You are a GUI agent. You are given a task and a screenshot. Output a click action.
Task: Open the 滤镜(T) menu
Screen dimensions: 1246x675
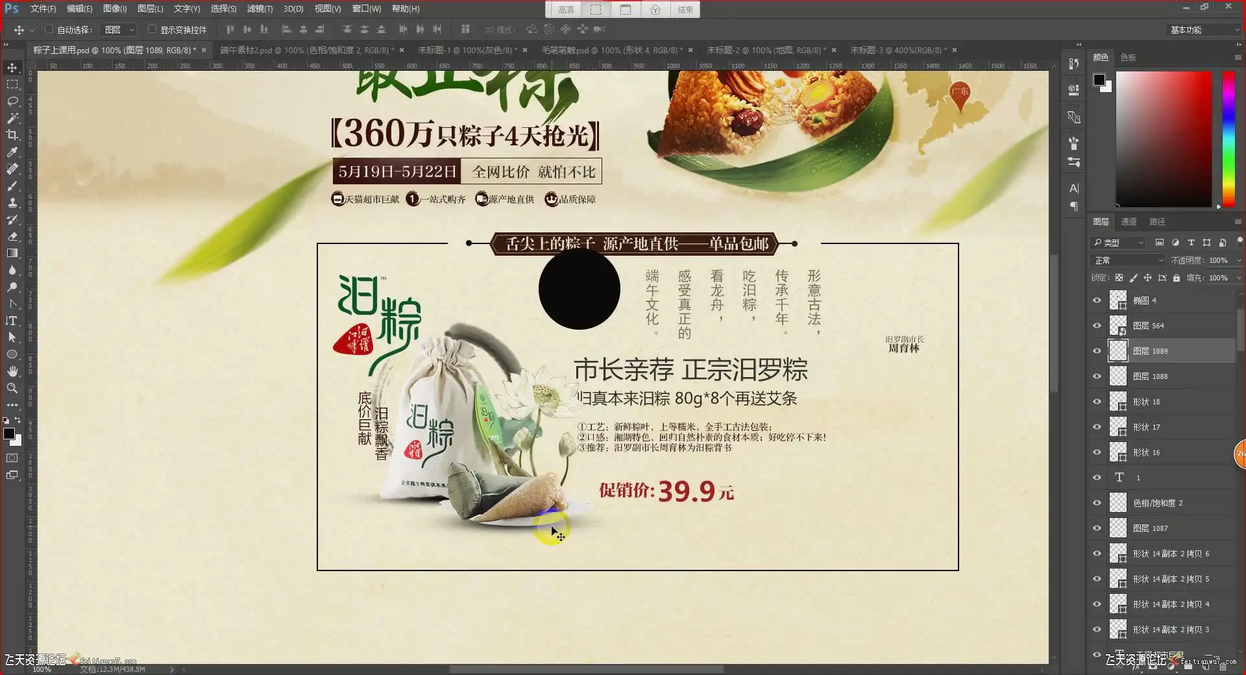point(260,9)
